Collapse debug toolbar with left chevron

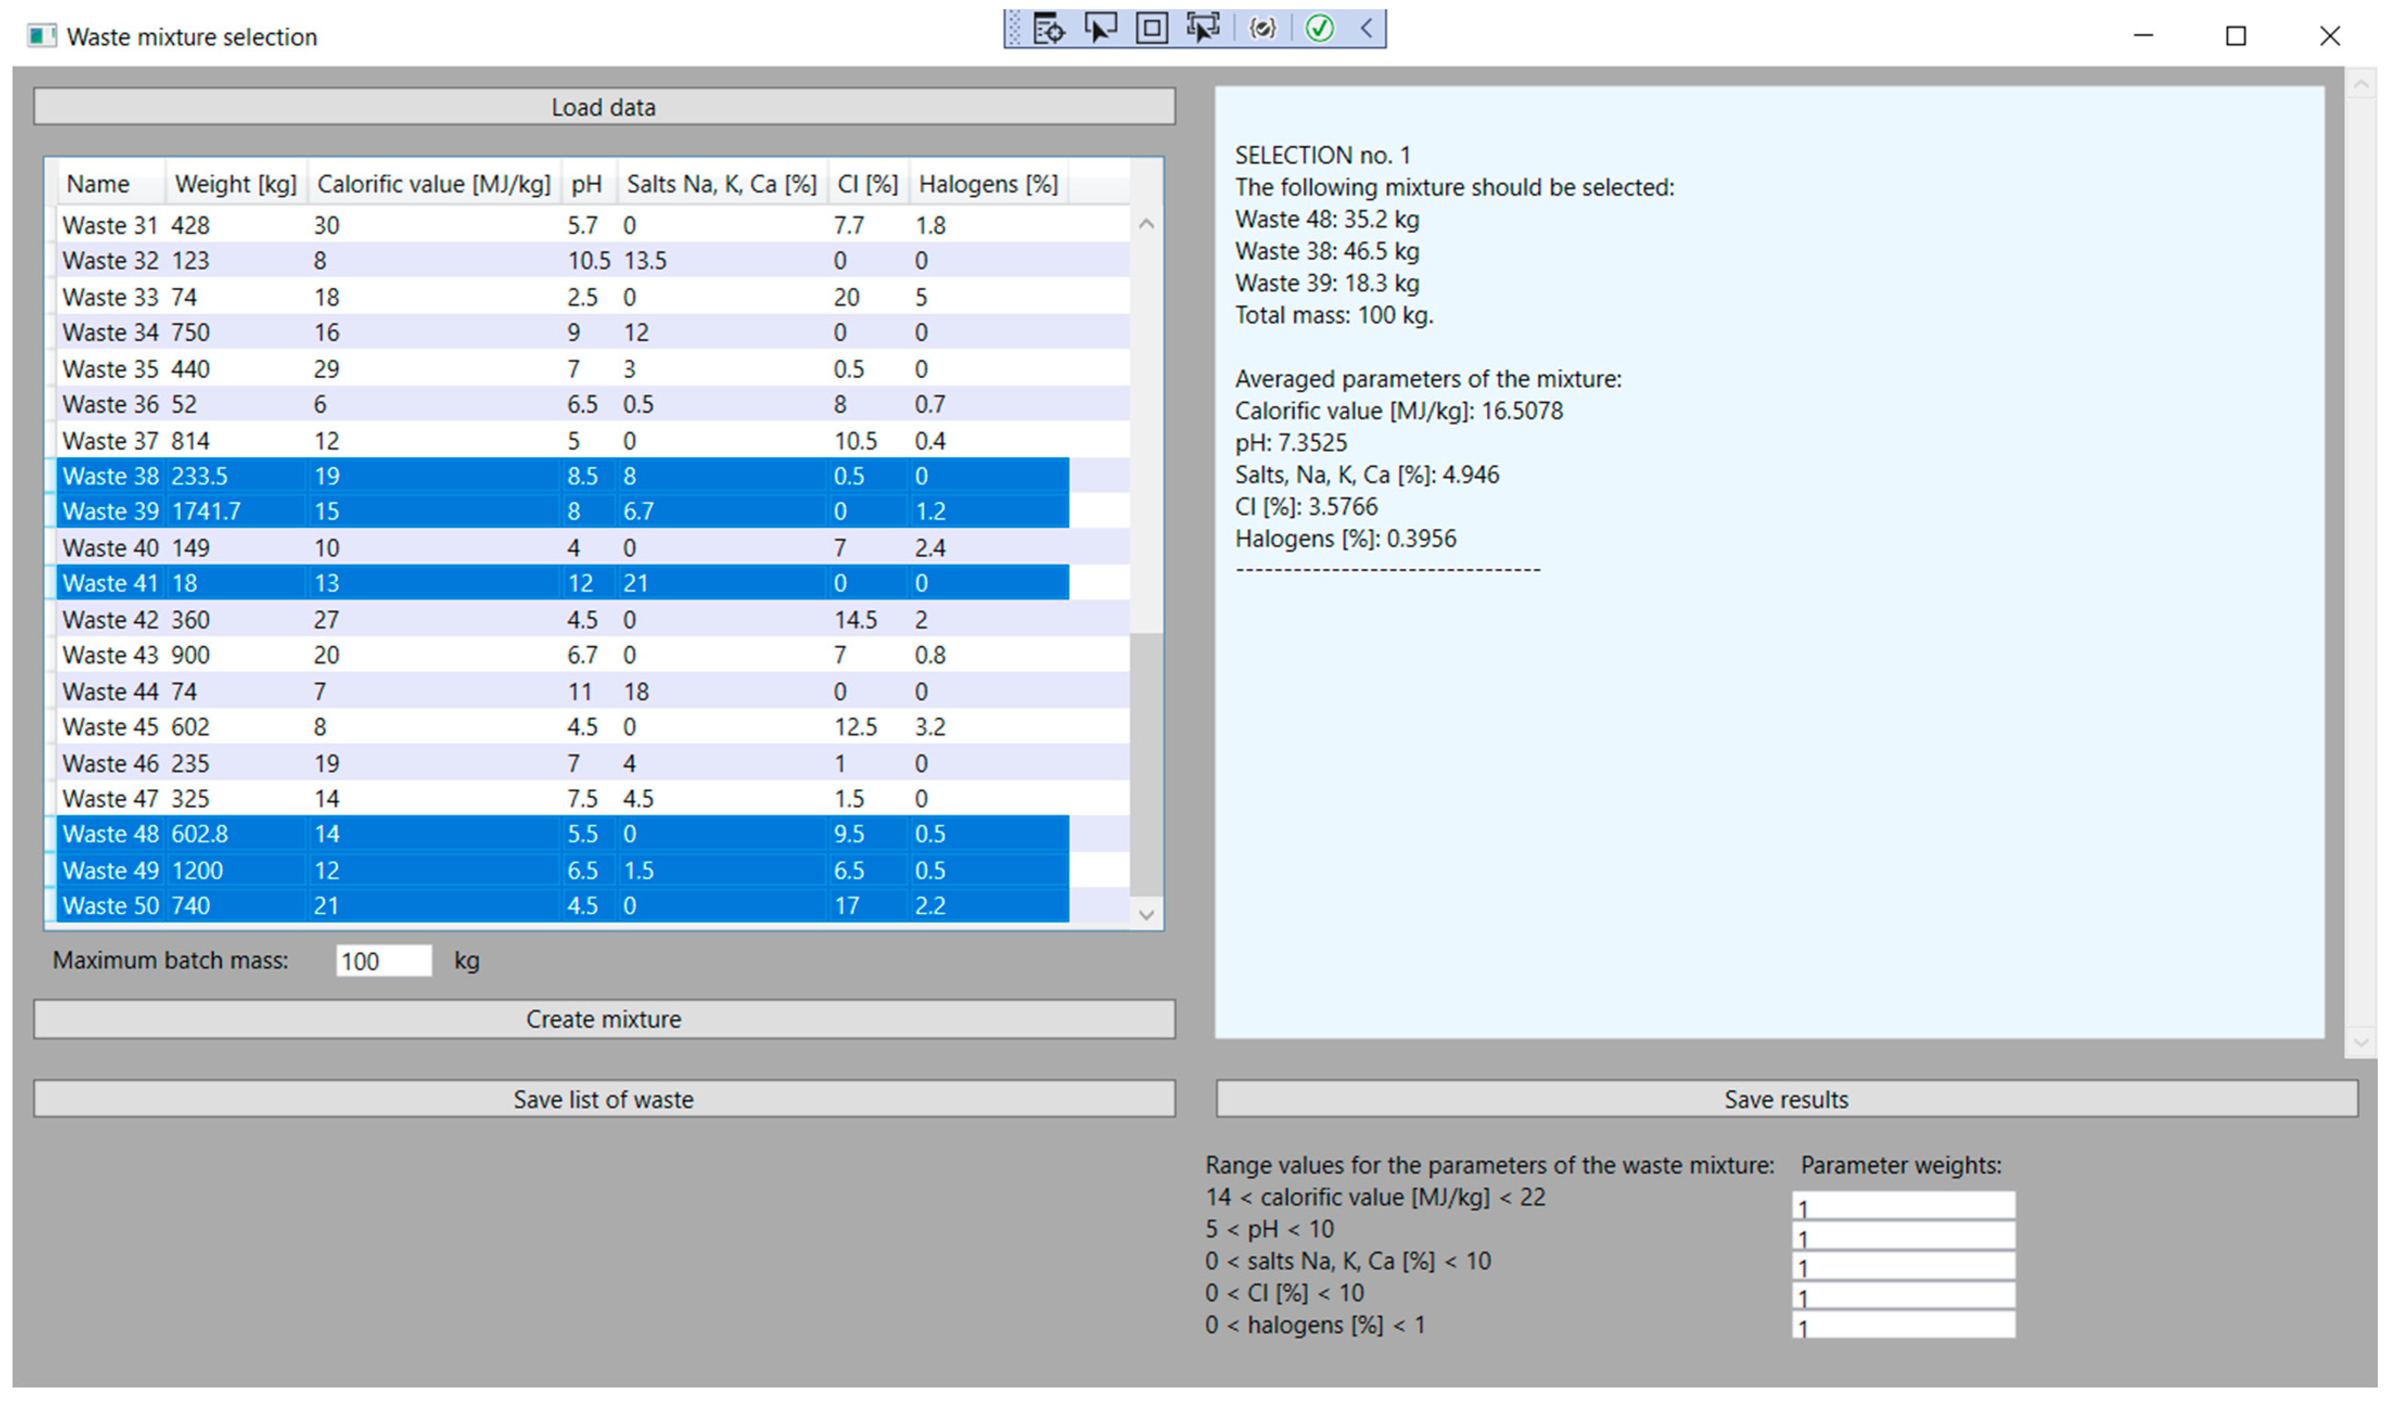coord(1366,28)
